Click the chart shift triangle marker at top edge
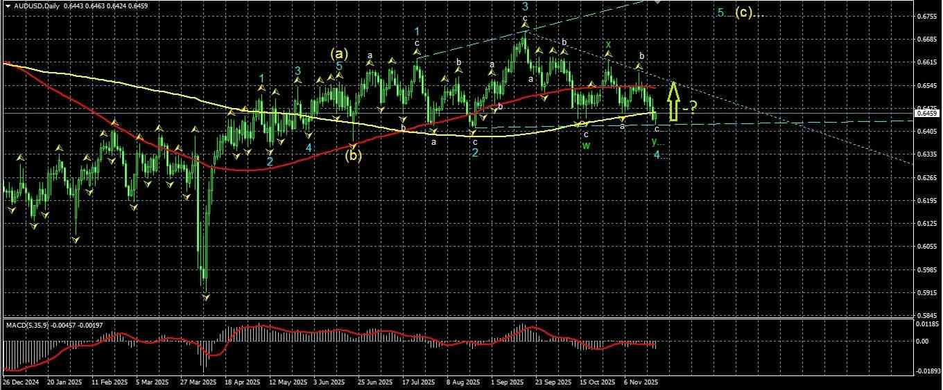This screenshot has width=943, height=390. pyautogui.click(x=657, y=3)
